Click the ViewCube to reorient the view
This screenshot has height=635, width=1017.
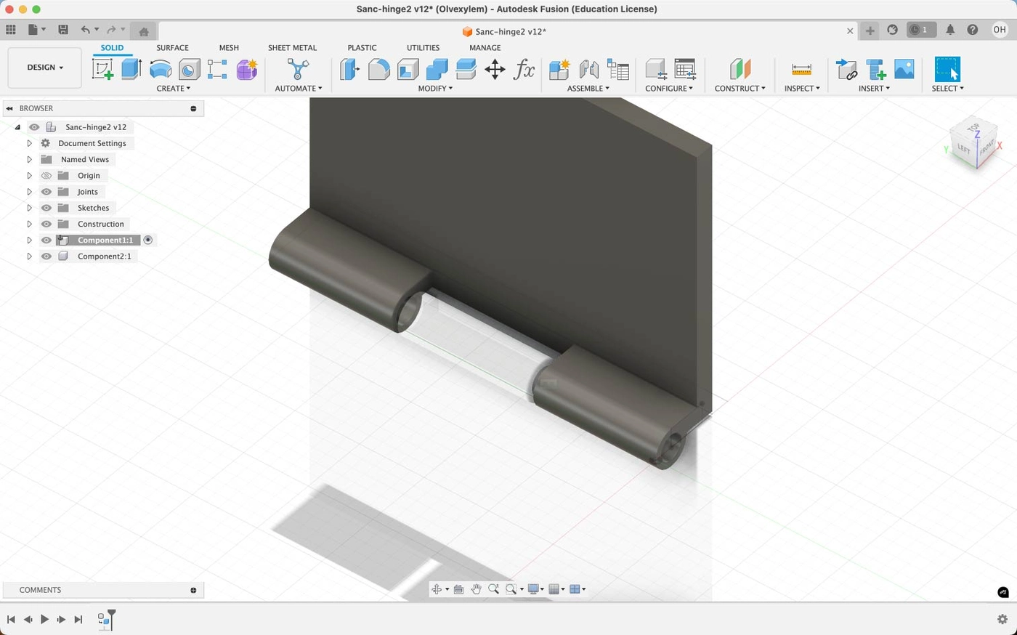(x=974, y=144)
